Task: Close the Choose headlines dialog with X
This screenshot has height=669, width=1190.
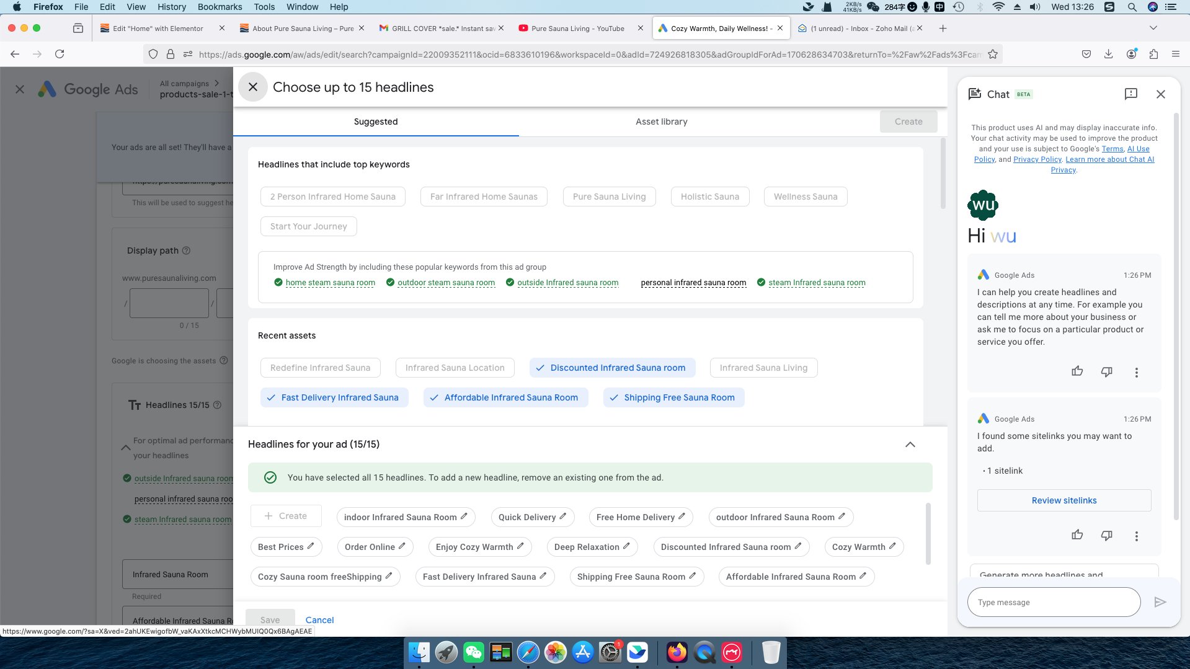Action: pos(252,87)
